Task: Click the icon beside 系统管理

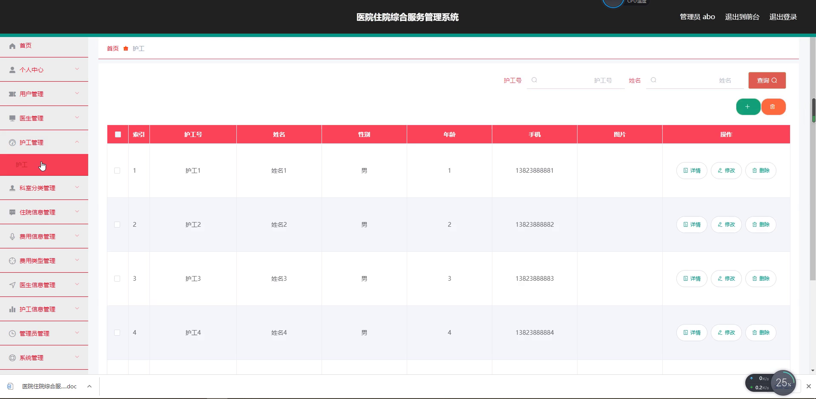Action: (x=12, y=358)
